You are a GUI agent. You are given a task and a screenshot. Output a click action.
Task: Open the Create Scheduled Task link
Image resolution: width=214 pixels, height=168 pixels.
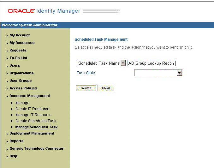click(36, 121)
